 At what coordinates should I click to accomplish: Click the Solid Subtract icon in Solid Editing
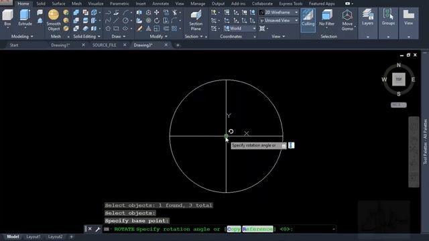pos(76,21)
